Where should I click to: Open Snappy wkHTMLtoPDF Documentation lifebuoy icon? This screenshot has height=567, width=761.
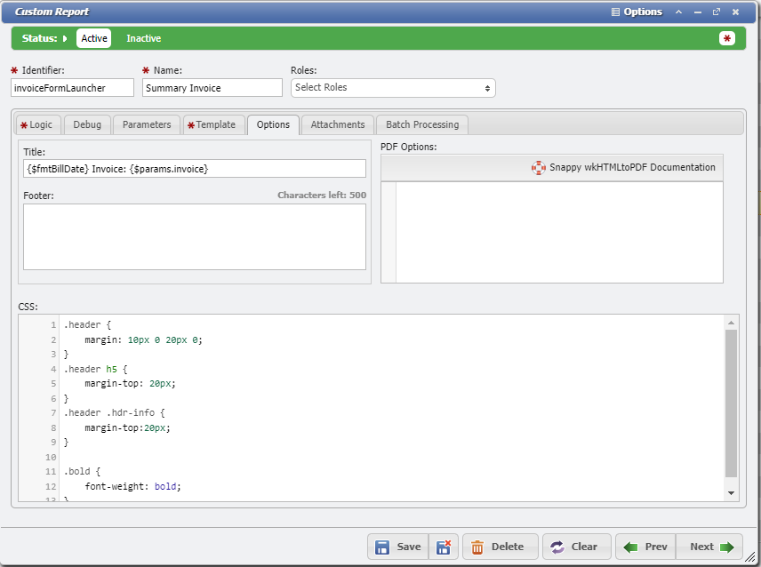coord(539,167)
